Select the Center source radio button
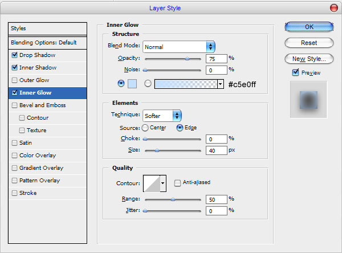This screenshot has width=342, height=253. (x=145, y=128)
